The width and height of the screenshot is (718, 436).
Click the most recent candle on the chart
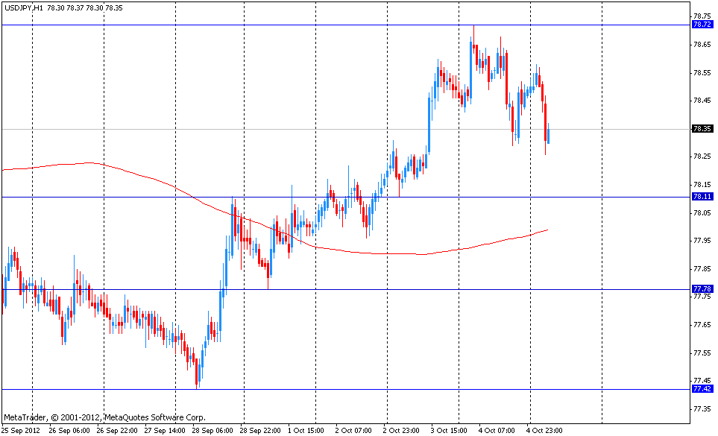[x=548, y=136]
